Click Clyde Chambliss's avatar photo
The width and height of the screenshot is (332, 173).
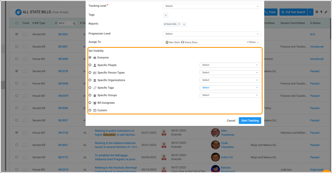click(x=215, y=145)
